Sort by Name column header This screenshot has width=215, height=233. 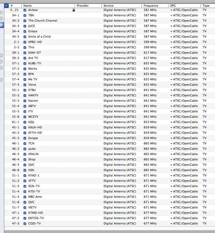[x=28, y=6]
